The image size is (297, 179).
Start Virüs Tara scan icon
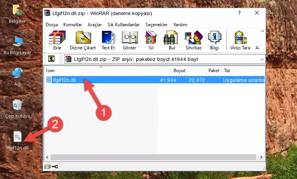click(240, 40)
